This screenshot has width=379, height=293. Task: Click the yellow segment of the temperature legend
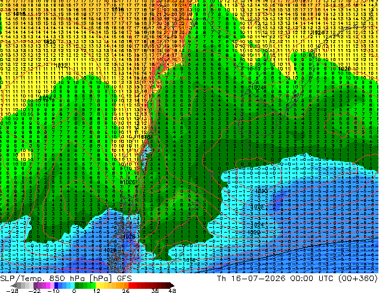pyautogui.click(x=97, y=285)
